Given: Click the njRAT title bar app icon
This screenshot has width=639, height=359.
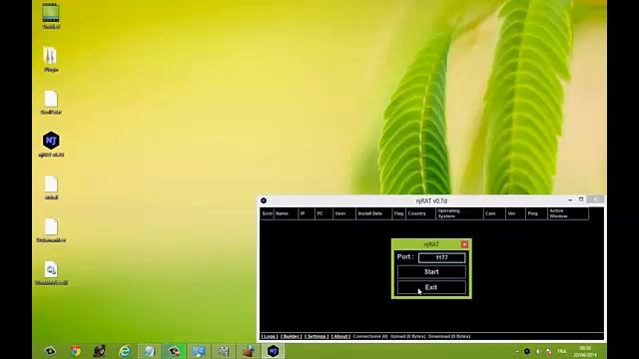Looking at the screenshot, I should 264,200.
